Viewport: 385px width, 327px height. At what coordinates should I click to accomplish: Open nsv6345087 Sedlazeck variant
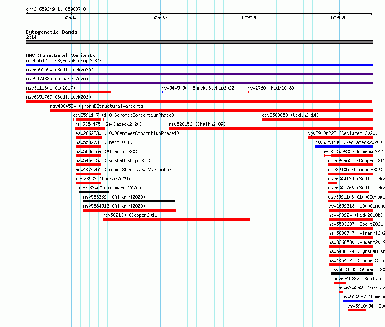tap(359, 279)
